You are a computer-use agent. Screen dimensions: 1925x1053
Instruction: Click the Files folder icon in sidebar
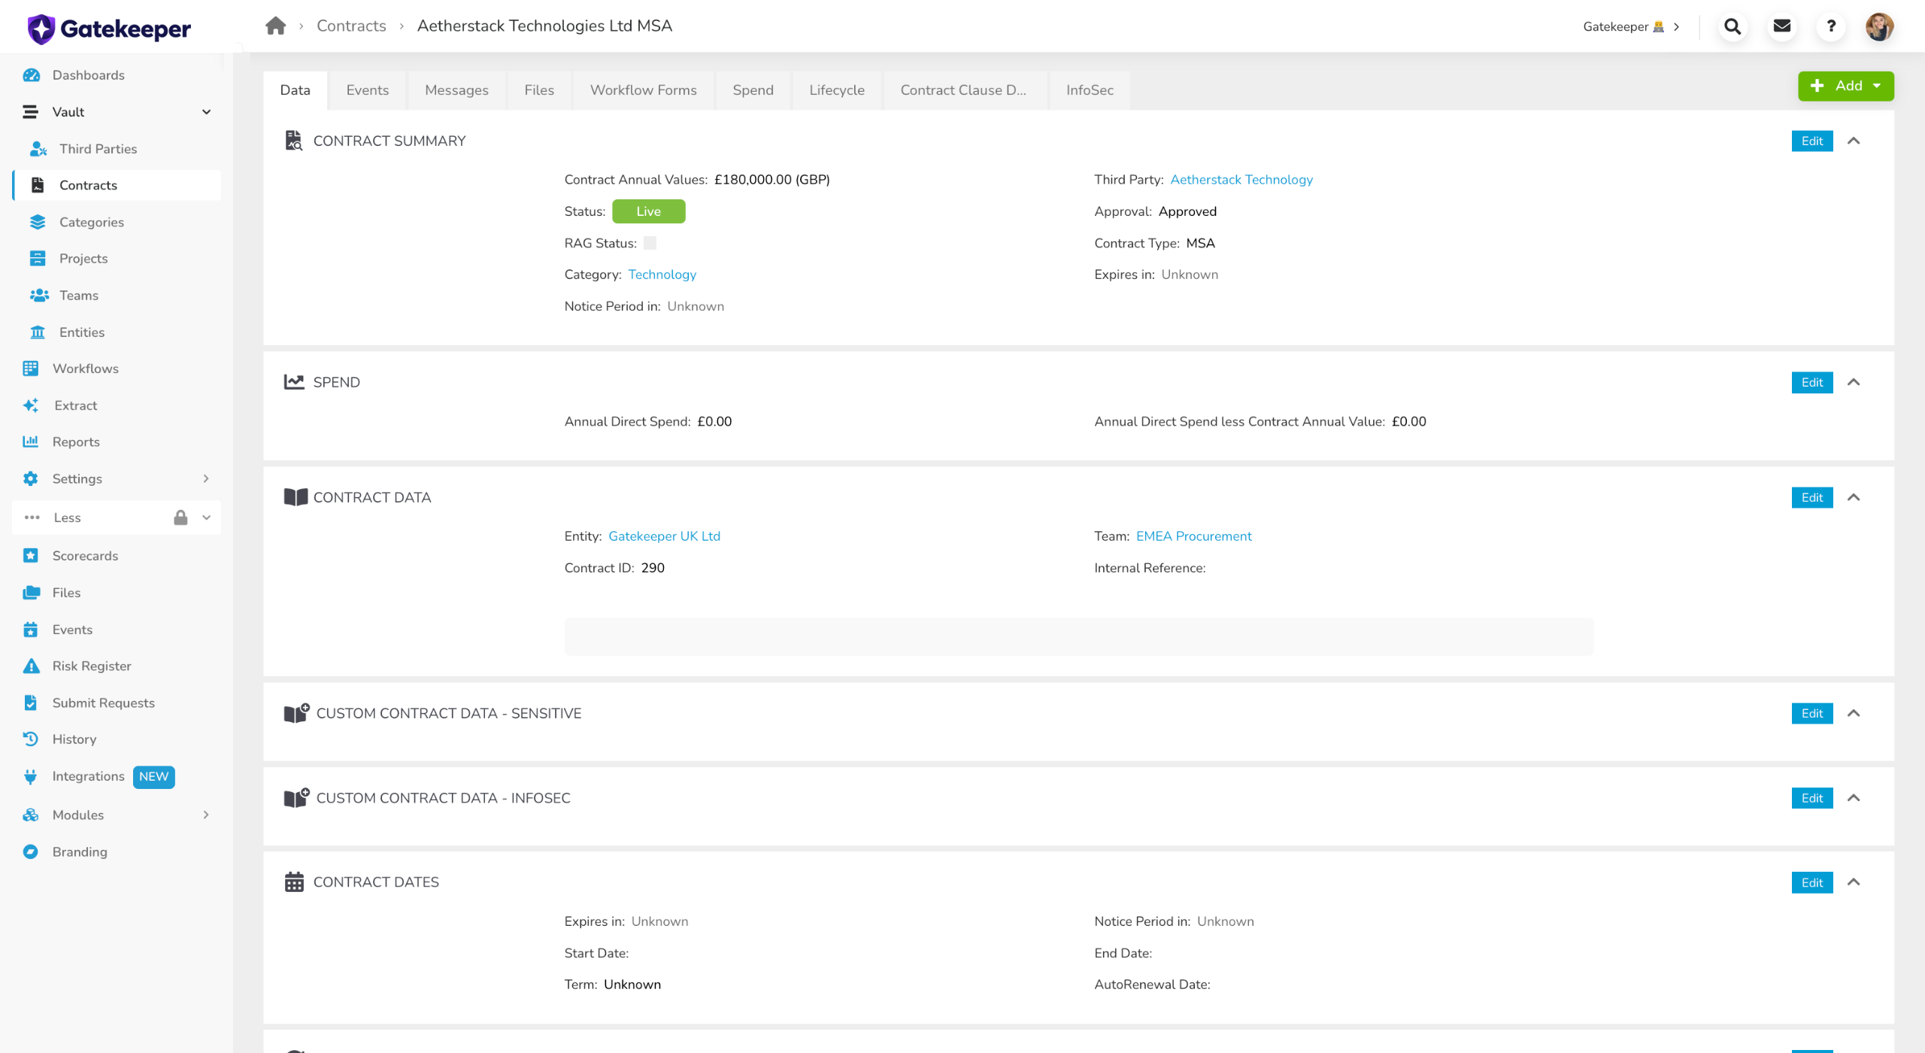click(32, 593)
